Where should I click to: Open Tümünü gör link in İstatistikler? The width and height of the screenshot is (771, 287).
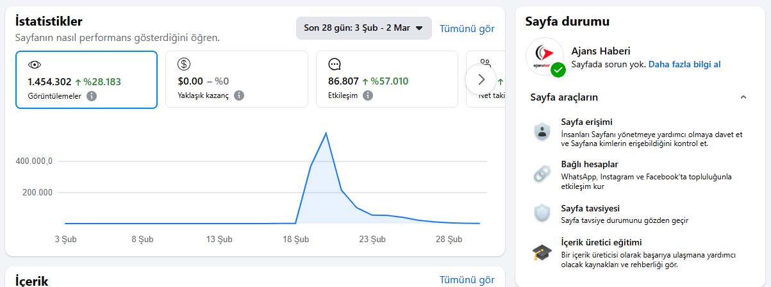pos(467,28)
